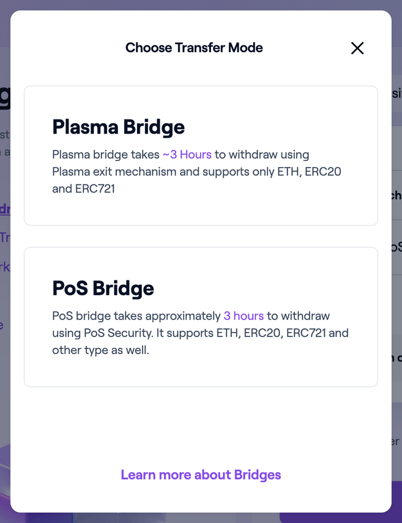Click the word 'Bridges' in the bottom link
Viewport: 402px width, 523px height.
(x=257, y=475)
